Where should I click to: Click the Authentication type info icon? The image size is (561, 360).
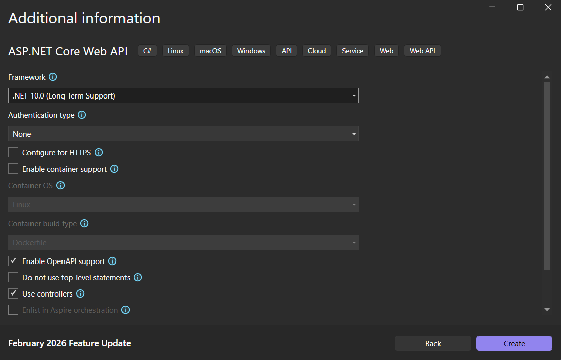[82, 115]
